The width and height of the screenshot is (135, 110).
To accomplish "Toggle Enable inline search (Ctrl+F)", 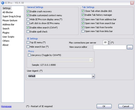I will coord(28,28).
